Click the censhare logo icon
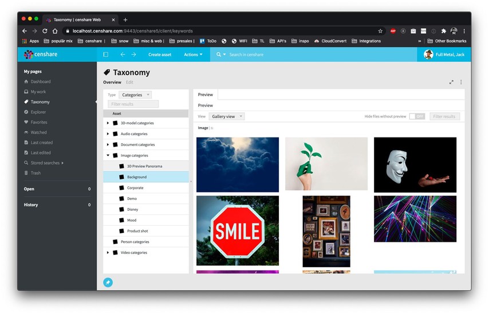The image size is (489, 314). click(29, 54)
